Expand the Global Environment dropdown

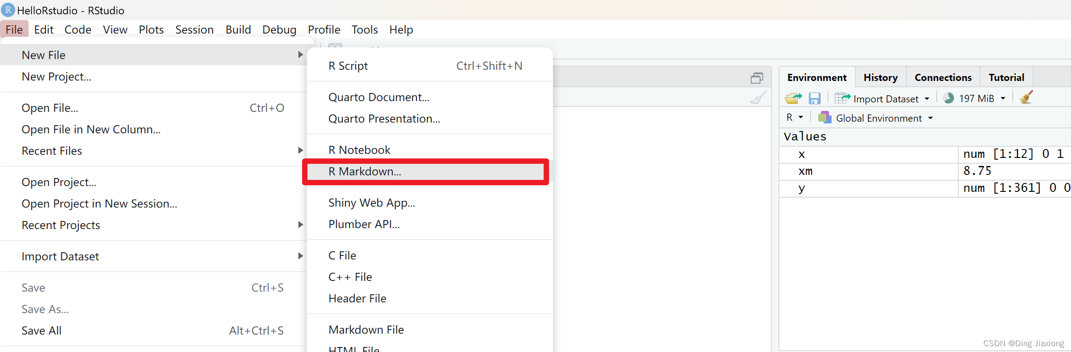[931, 118]
